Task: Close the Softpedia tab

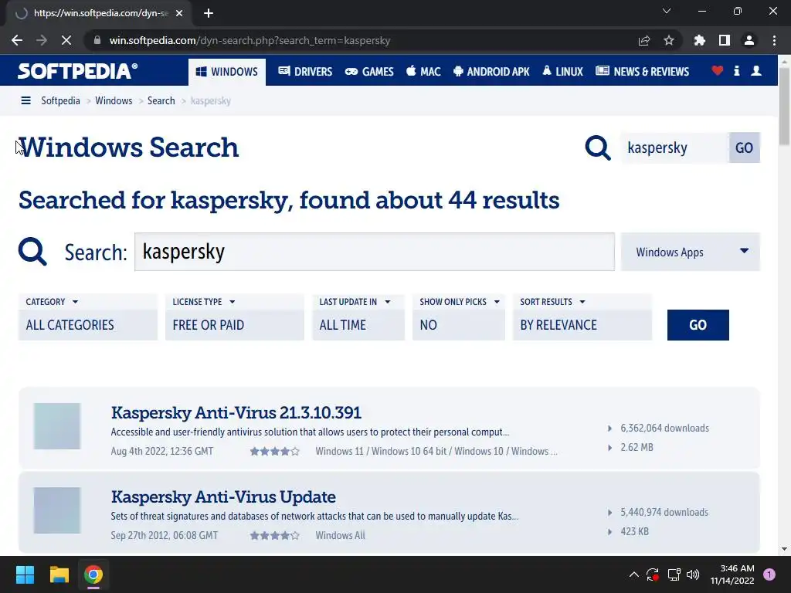Action: point(179,13)
